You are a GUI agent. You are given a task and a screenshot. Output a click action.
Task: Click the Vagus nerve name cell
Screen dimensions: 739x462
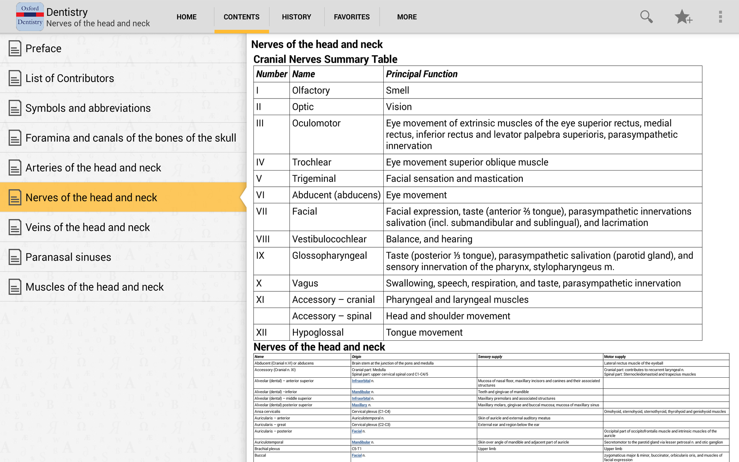336,283
